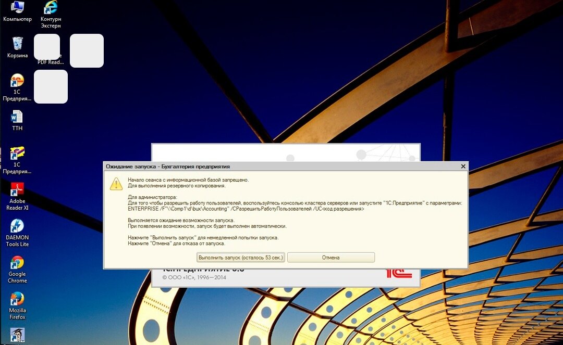Select the ТТН Word document icon
The width and height of the screenshot is (563, 345).
(17, 120)
